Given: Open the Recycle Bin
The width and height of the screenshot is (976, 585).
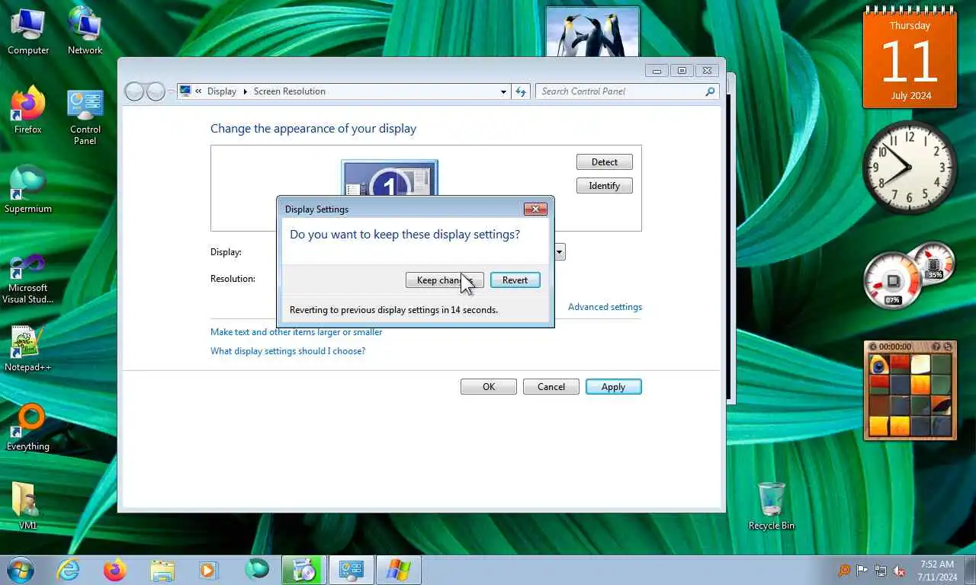Looking at the screenshot, I should pos(772,505).
